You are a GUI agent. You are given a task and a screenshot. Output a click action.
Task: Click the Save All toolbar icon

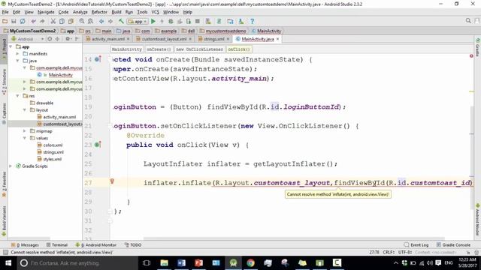[x=14, y=22]
